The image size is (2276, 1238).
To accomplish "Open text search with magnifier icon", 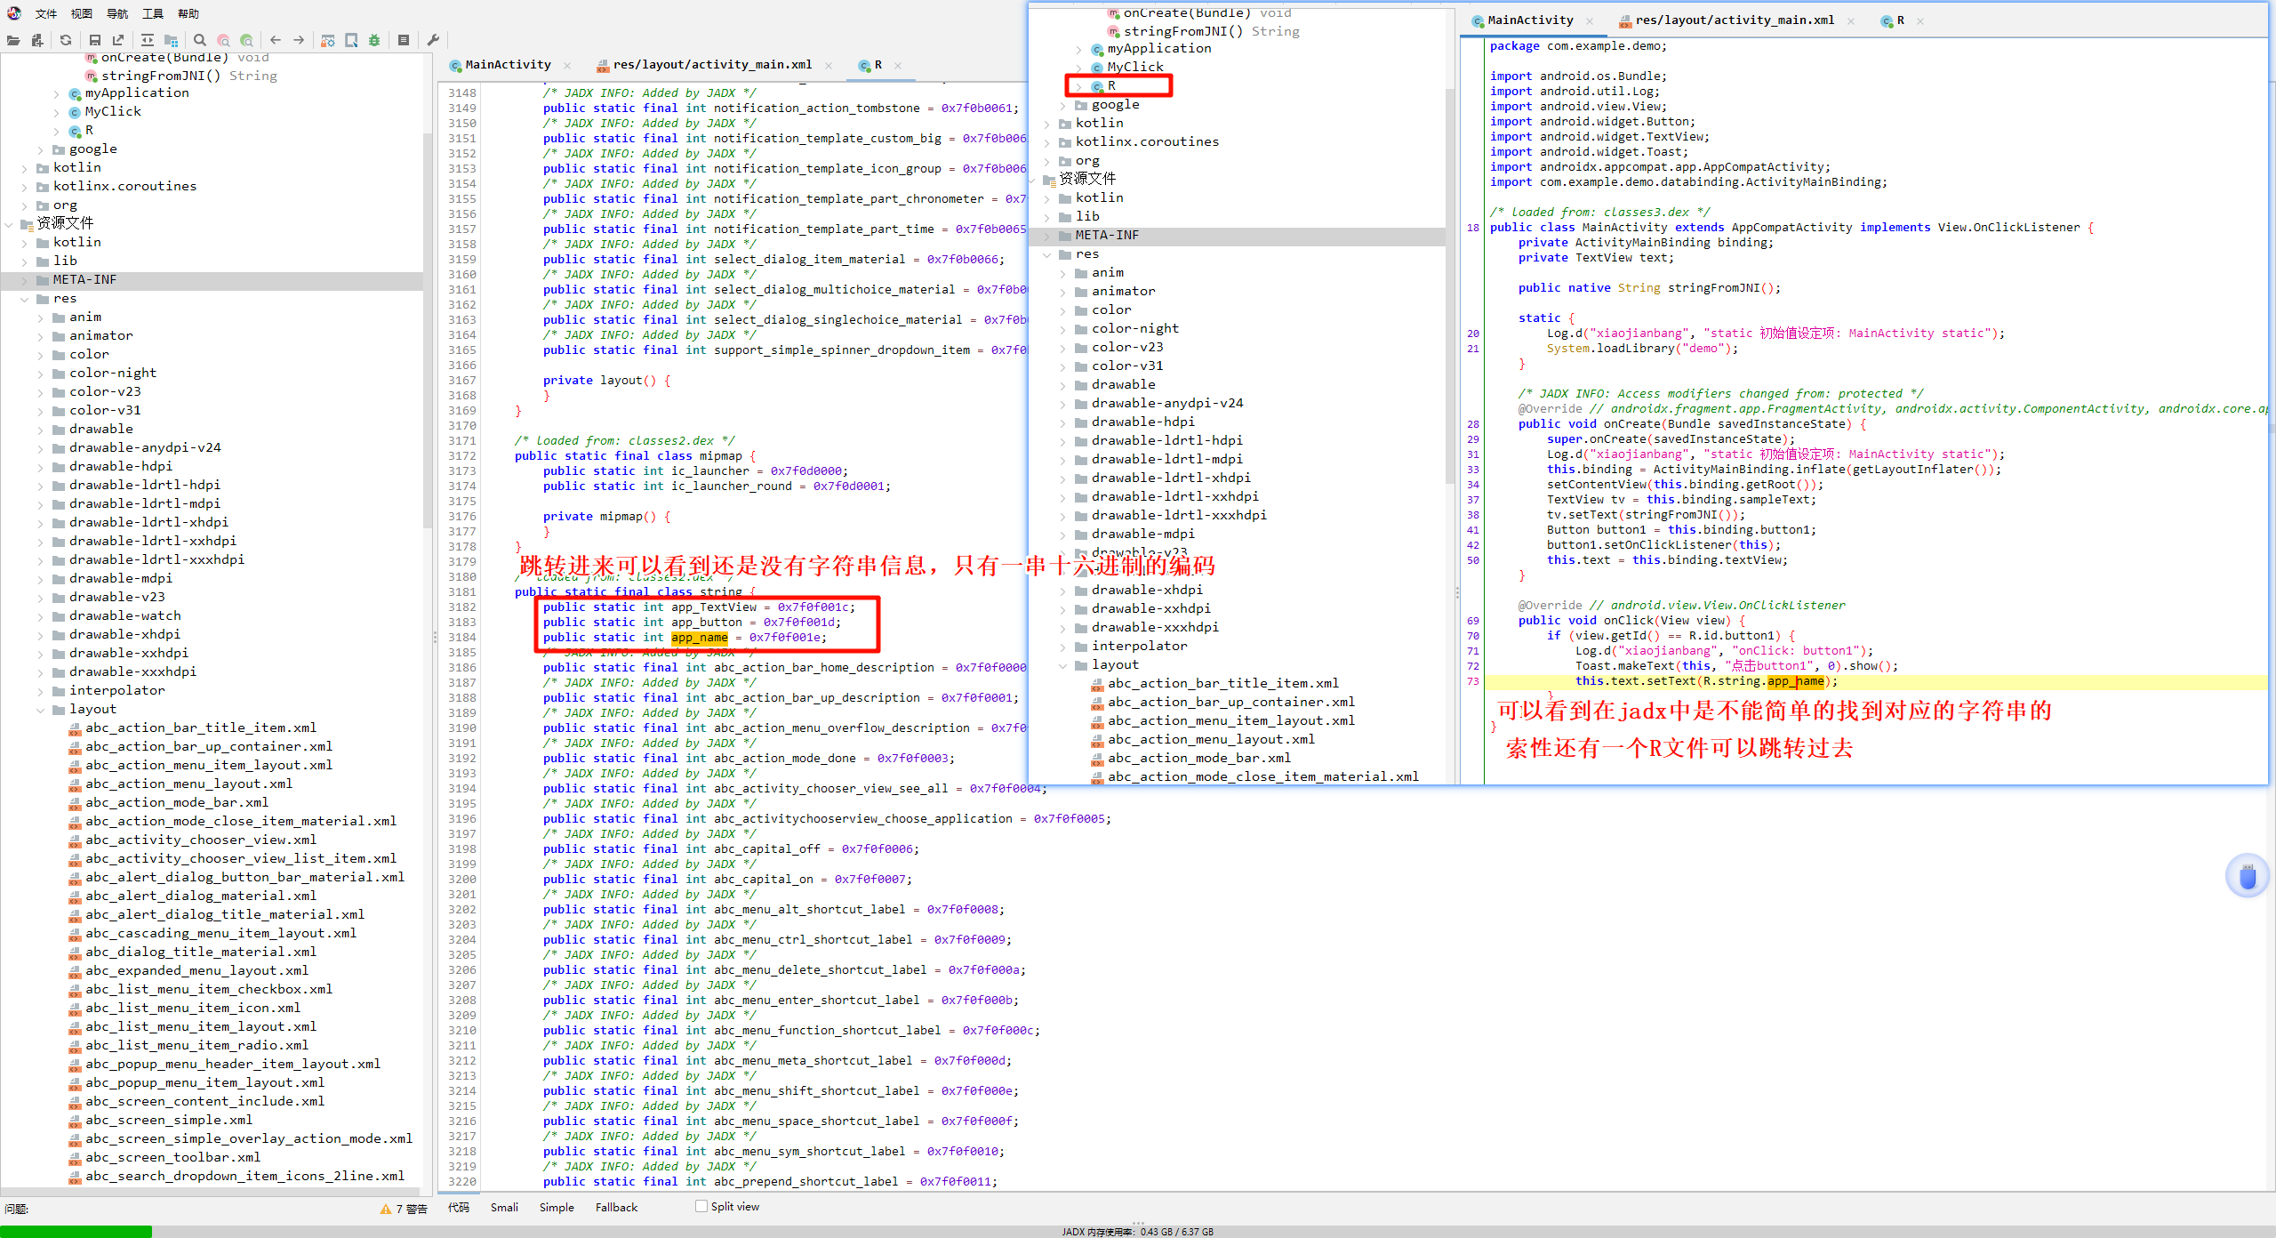I will click(200, 40).
